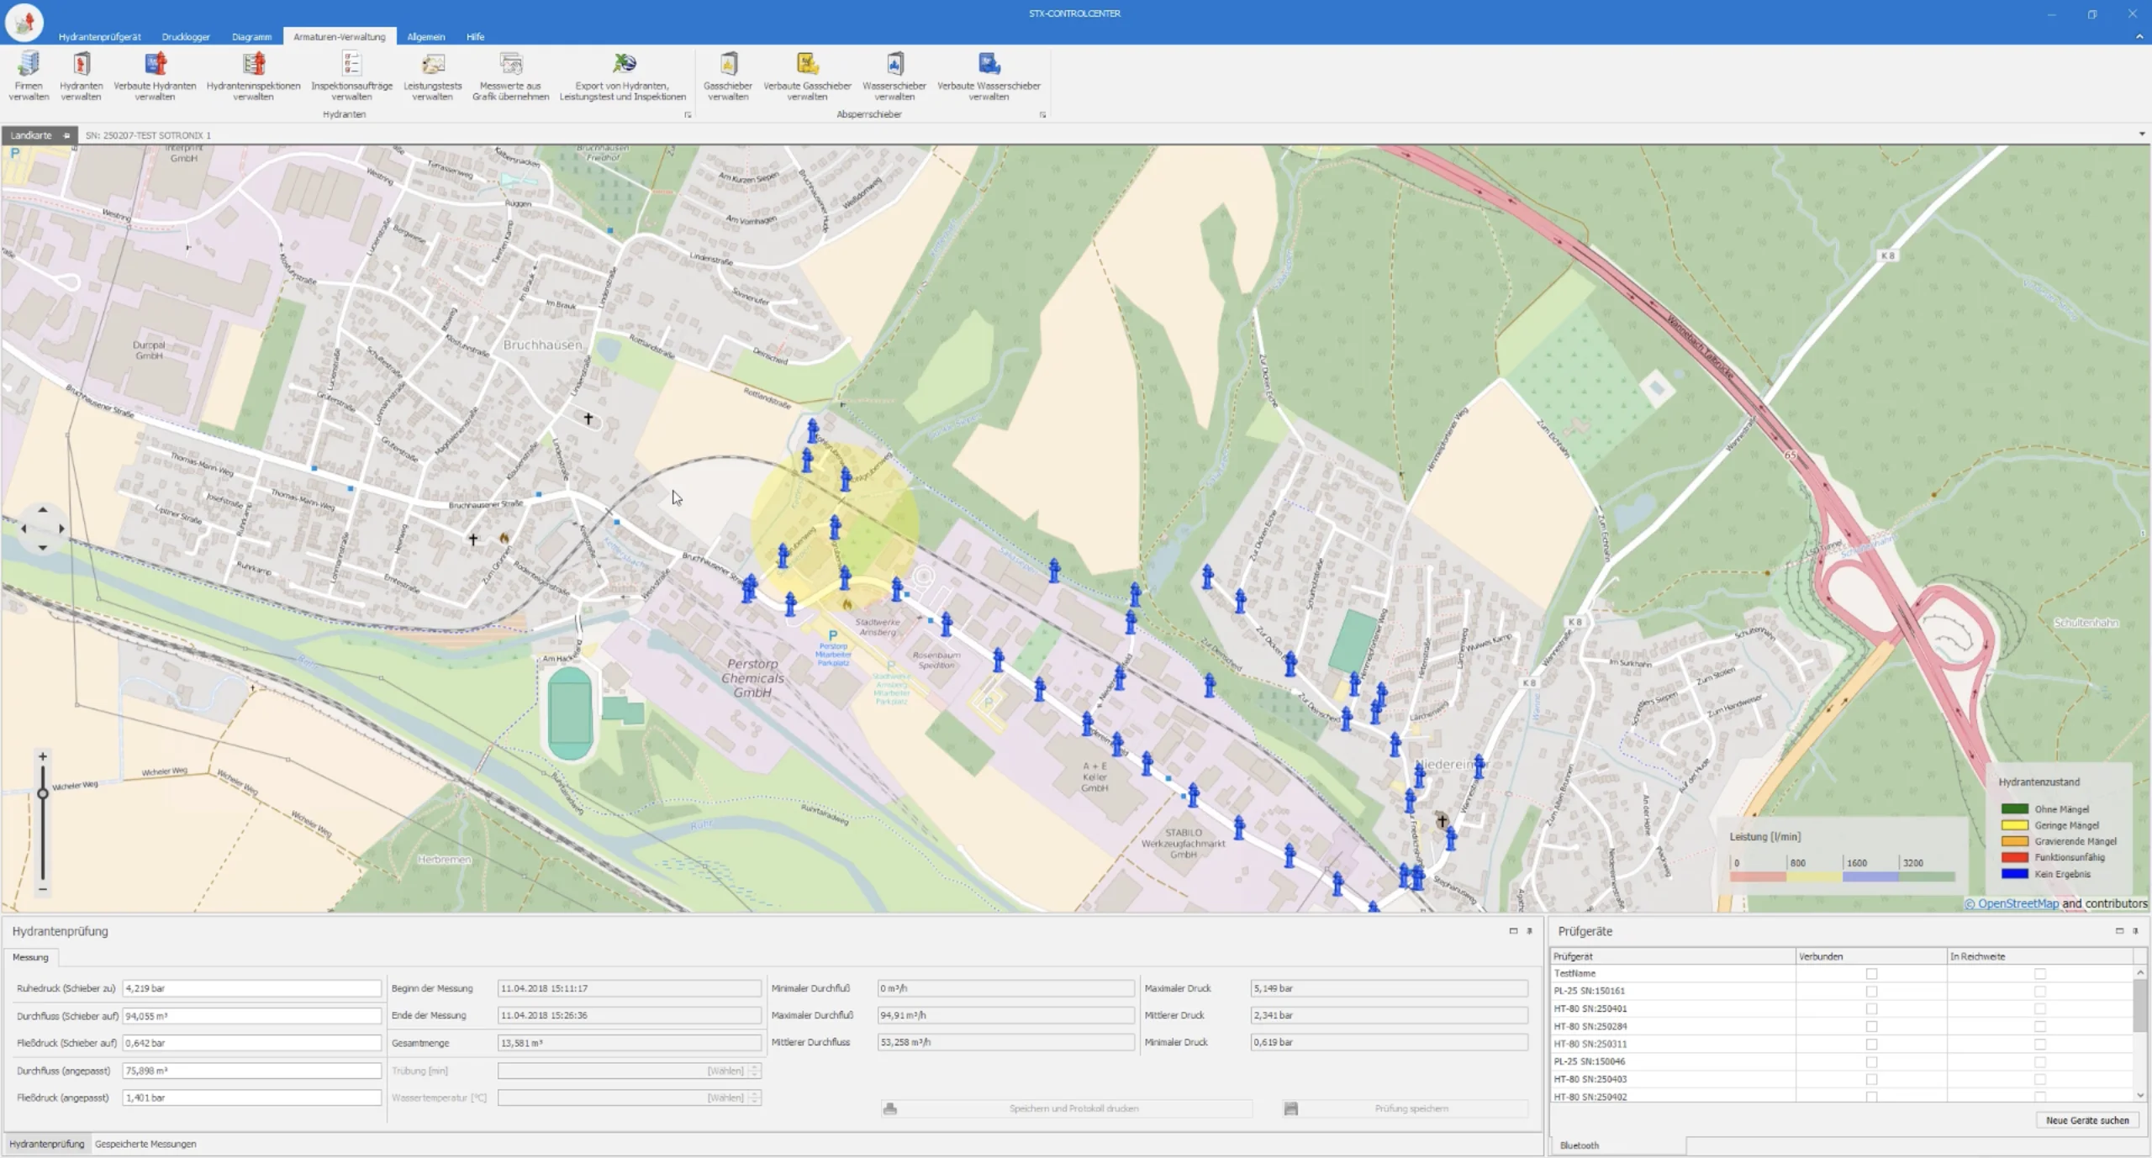The width and height of the screenshot is (2152, 1158).
Task: Open Leistungstests verwalten
Action: tap(432, 76)
